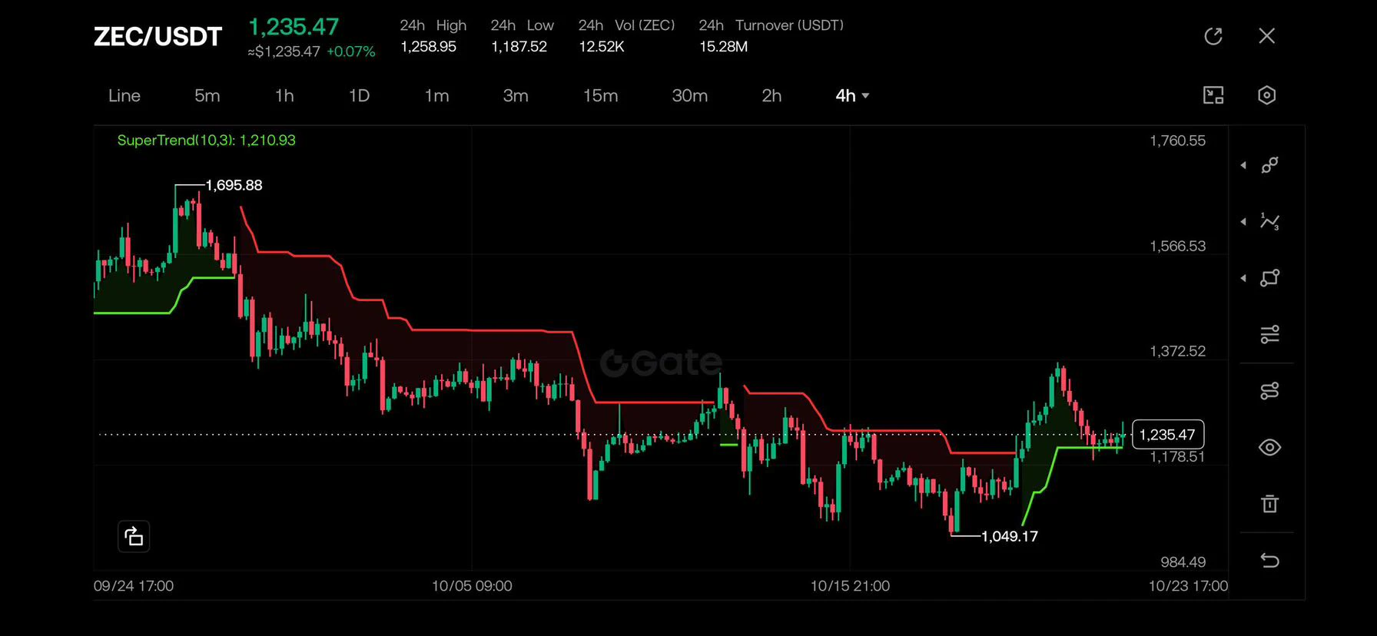Image resolution: width=1377 pixels, height=636 pixels.
Task: Close the chart view
Action: [x=1267, y=36]
